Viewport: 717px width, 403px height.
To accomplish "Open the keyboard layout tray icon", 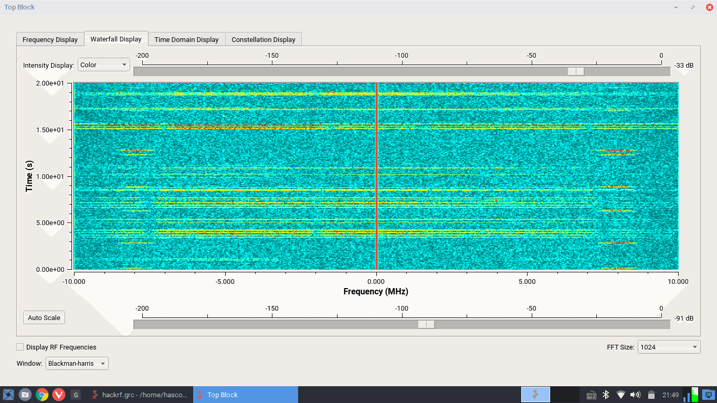I will (591, 395).
